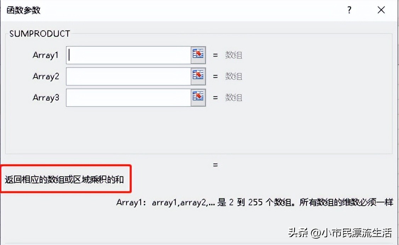This screenshot has width=399, height=245.
Task: Click the Array1 argument help text line
Action: (x=255, y=202)
